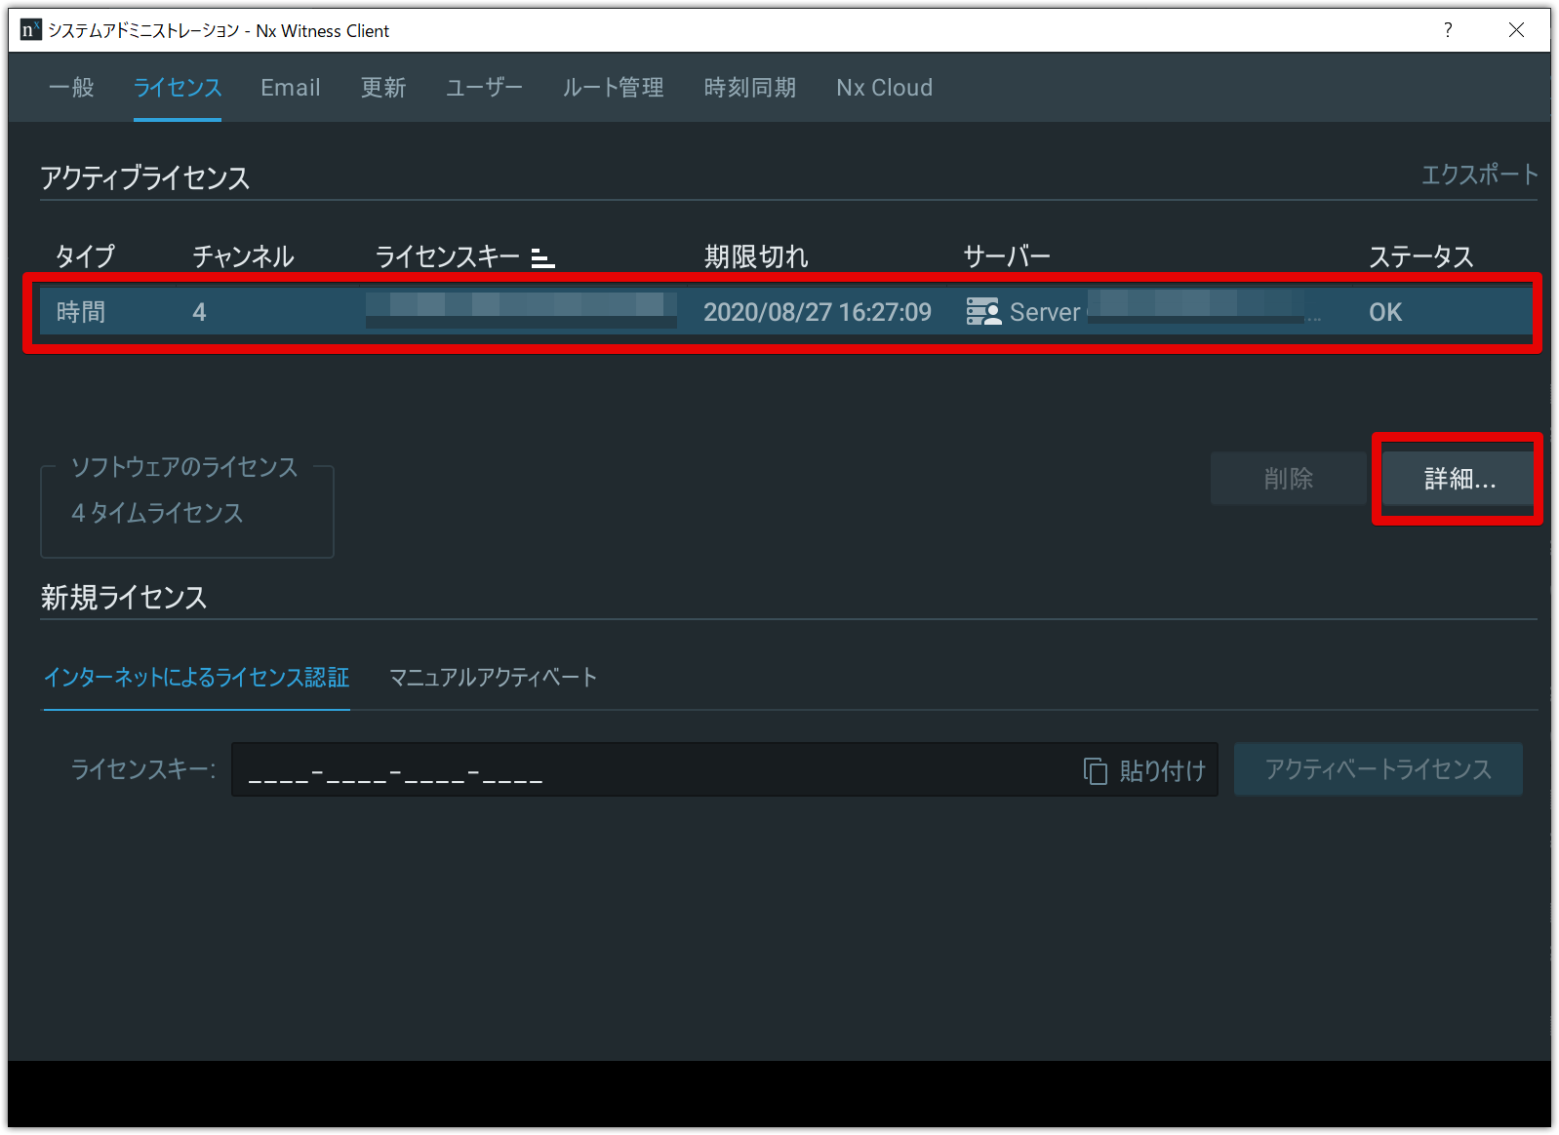Click the OK status cell
Screen dimensions: 1559x1135
(x=1385, y=312)
